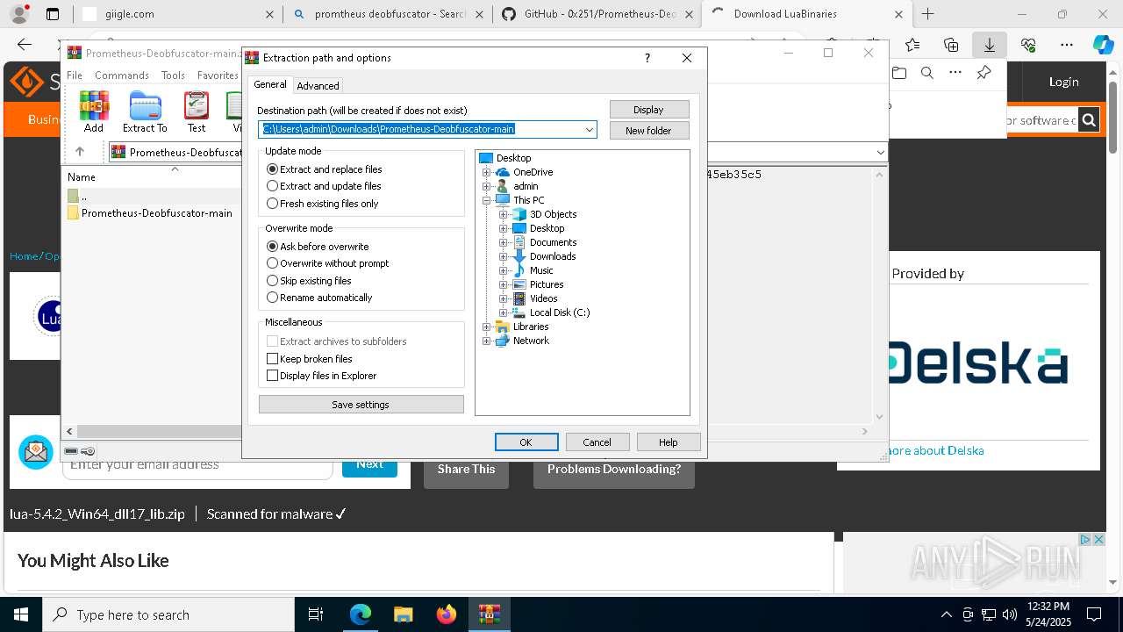Open destination path dropdown arrow
1123x632 pixels.
(590, 130)
